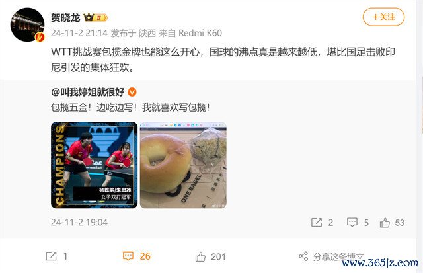
Task: Click the crown membership badge beside 贺晓龙
Action: point(95,18)
